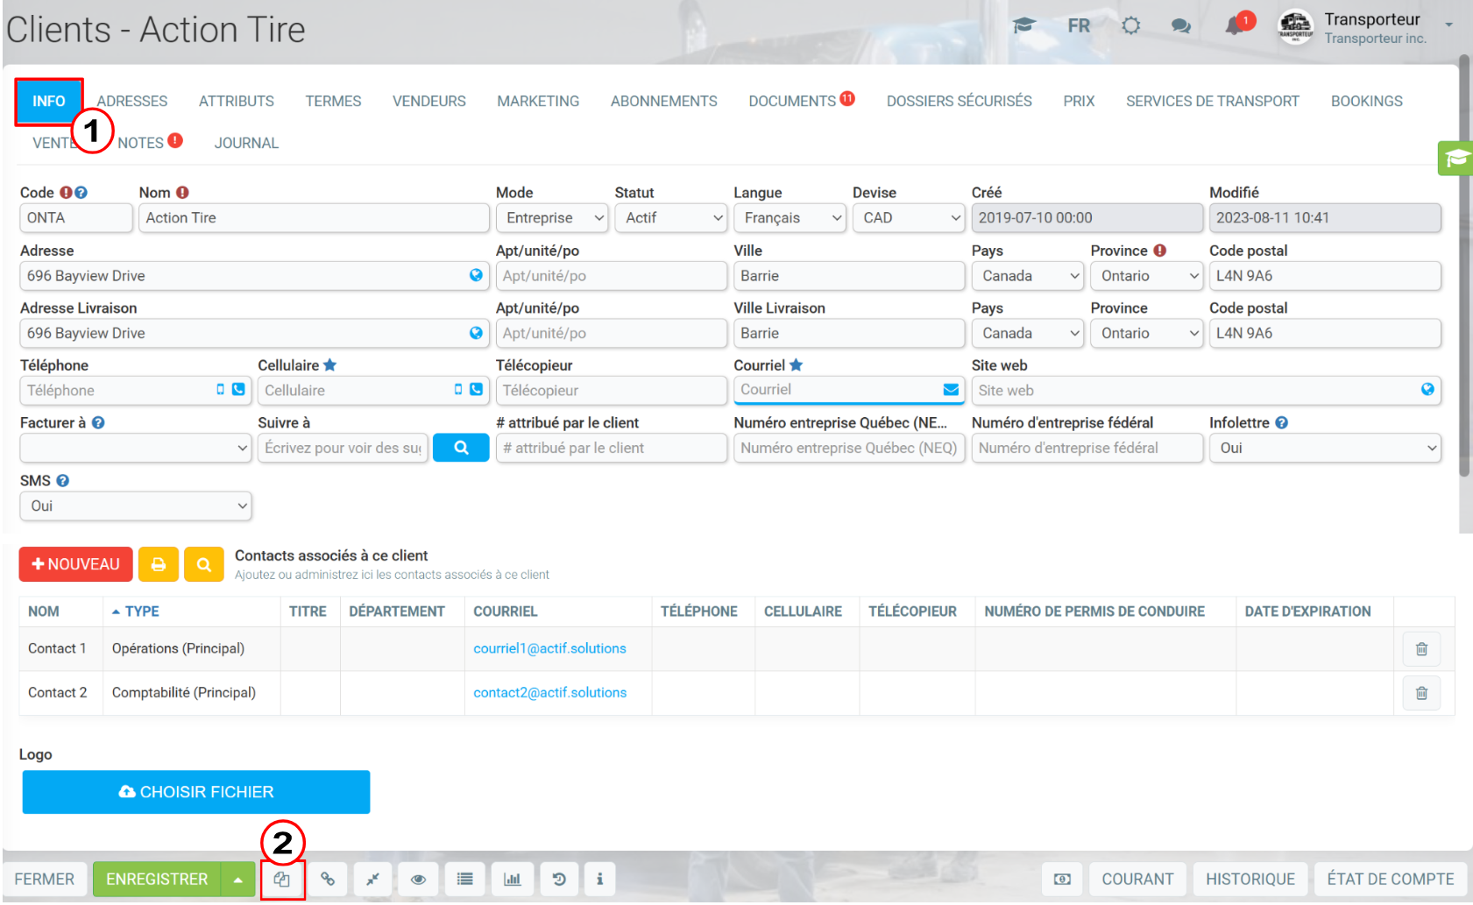Expand the Infolettre dropdown
The width and height of the screenshot is (1473, 905).
coord(1325,449)
